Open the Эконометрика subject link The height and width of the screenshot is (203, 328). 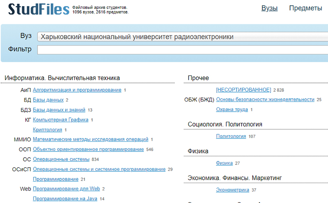coord(232,190)
